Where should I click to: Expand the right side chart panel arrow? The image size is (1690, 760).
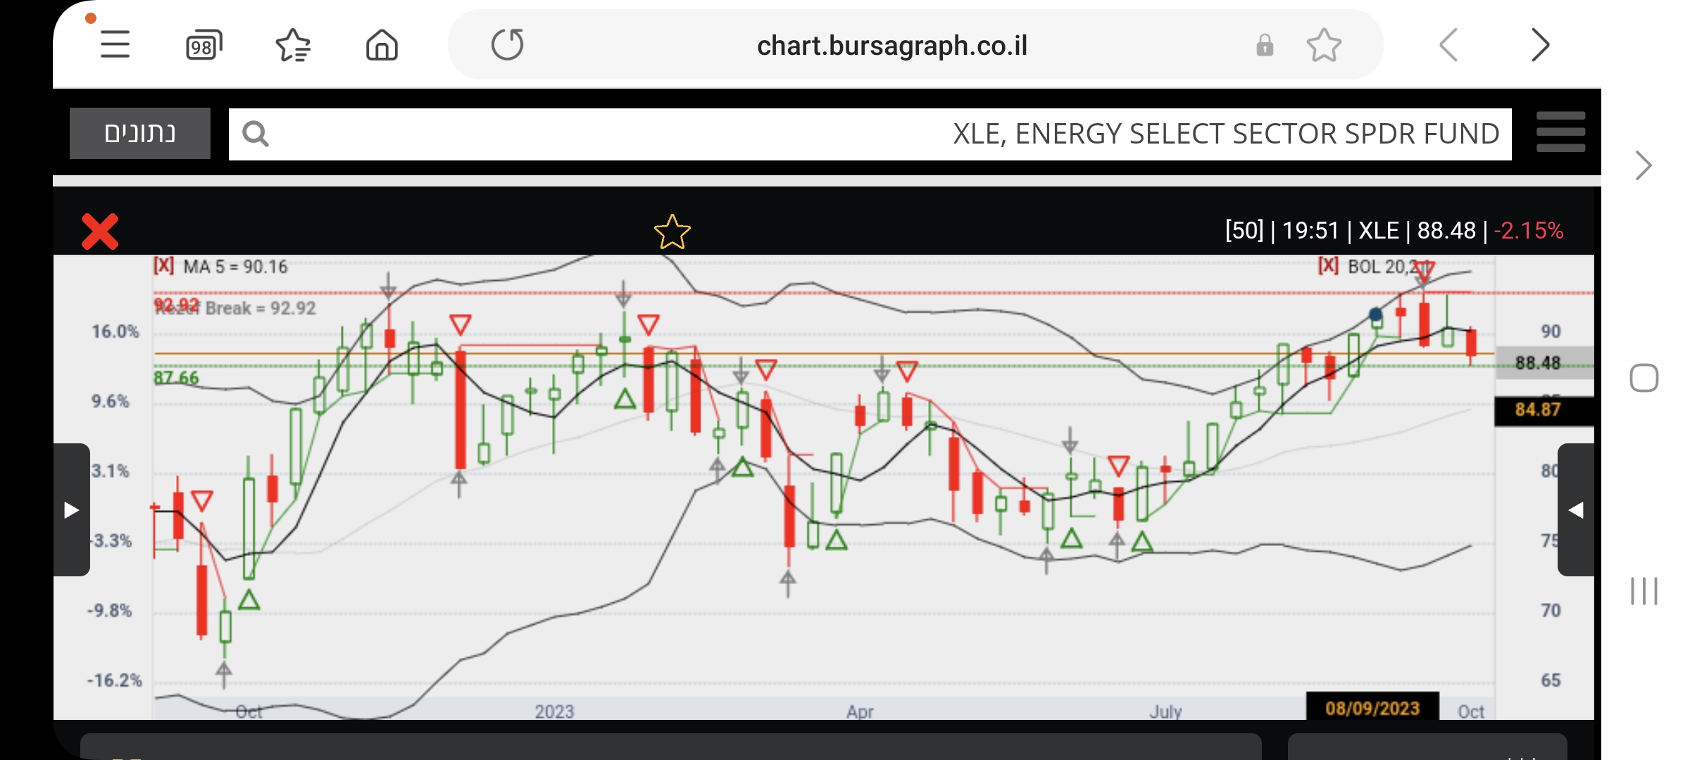(1576, 509)
